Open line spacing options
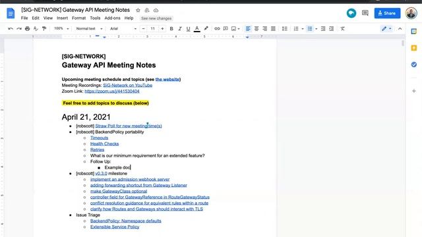Viewport: 422px width, 237px height. point(284,28)
